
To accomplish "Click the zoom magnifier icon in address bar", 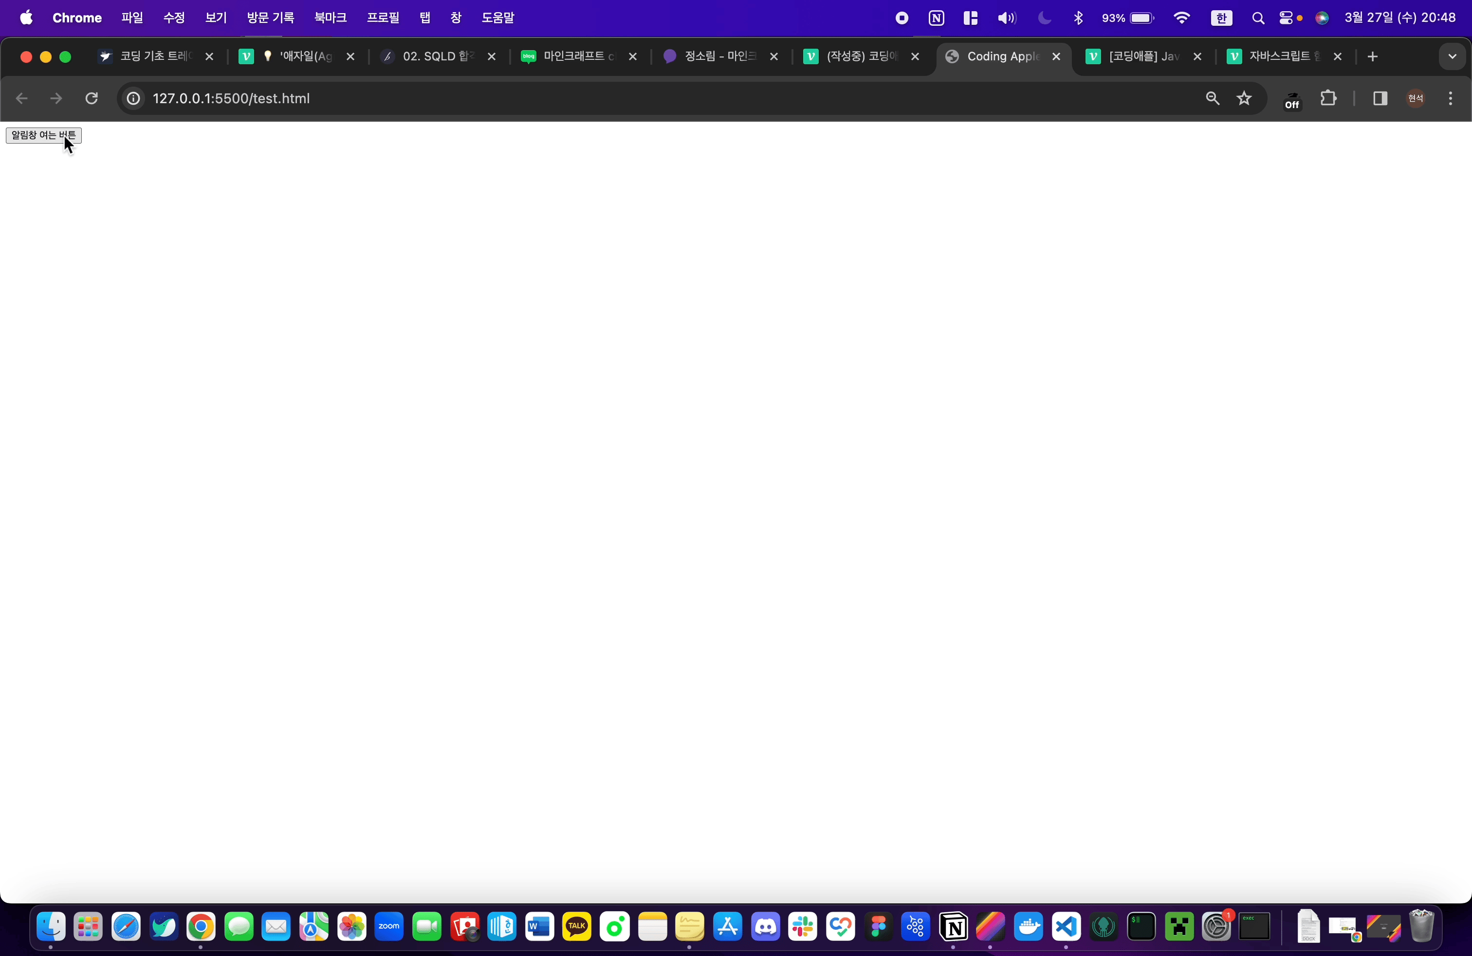I will (1212, 98).
